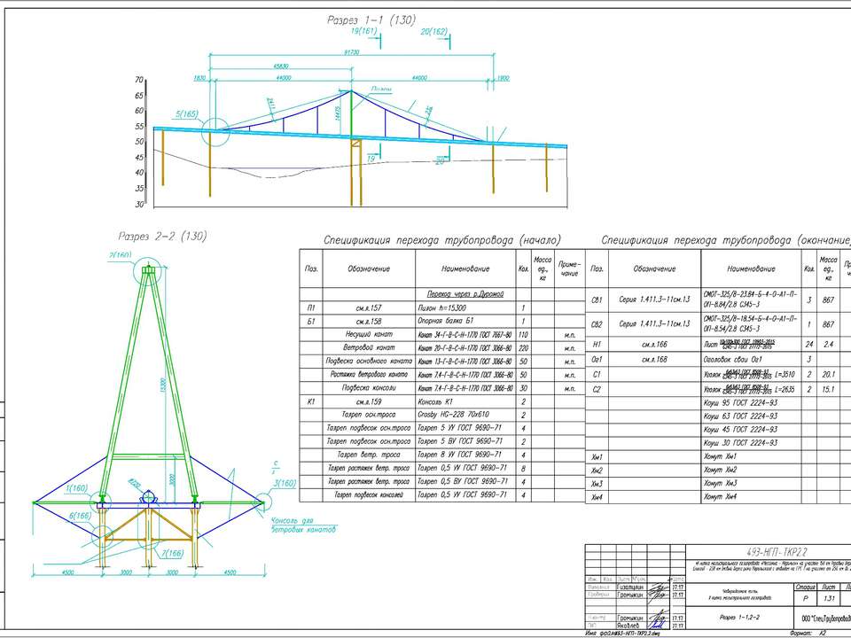
Task: Select the "Коуш 95 ГОСТ 2224-93" row
Action: click(739, 403)
